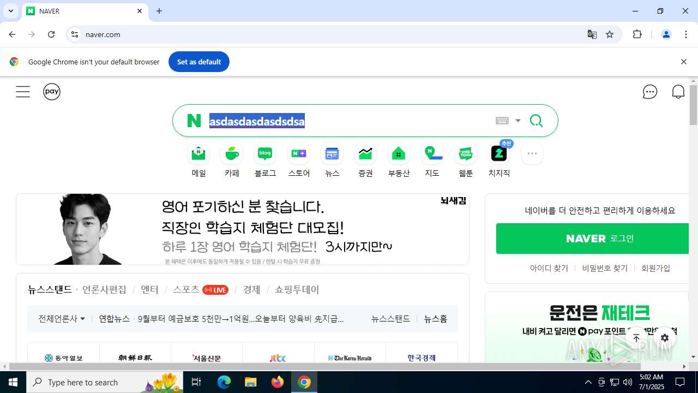Open the Chrome profile avatar

coord(666,34)
